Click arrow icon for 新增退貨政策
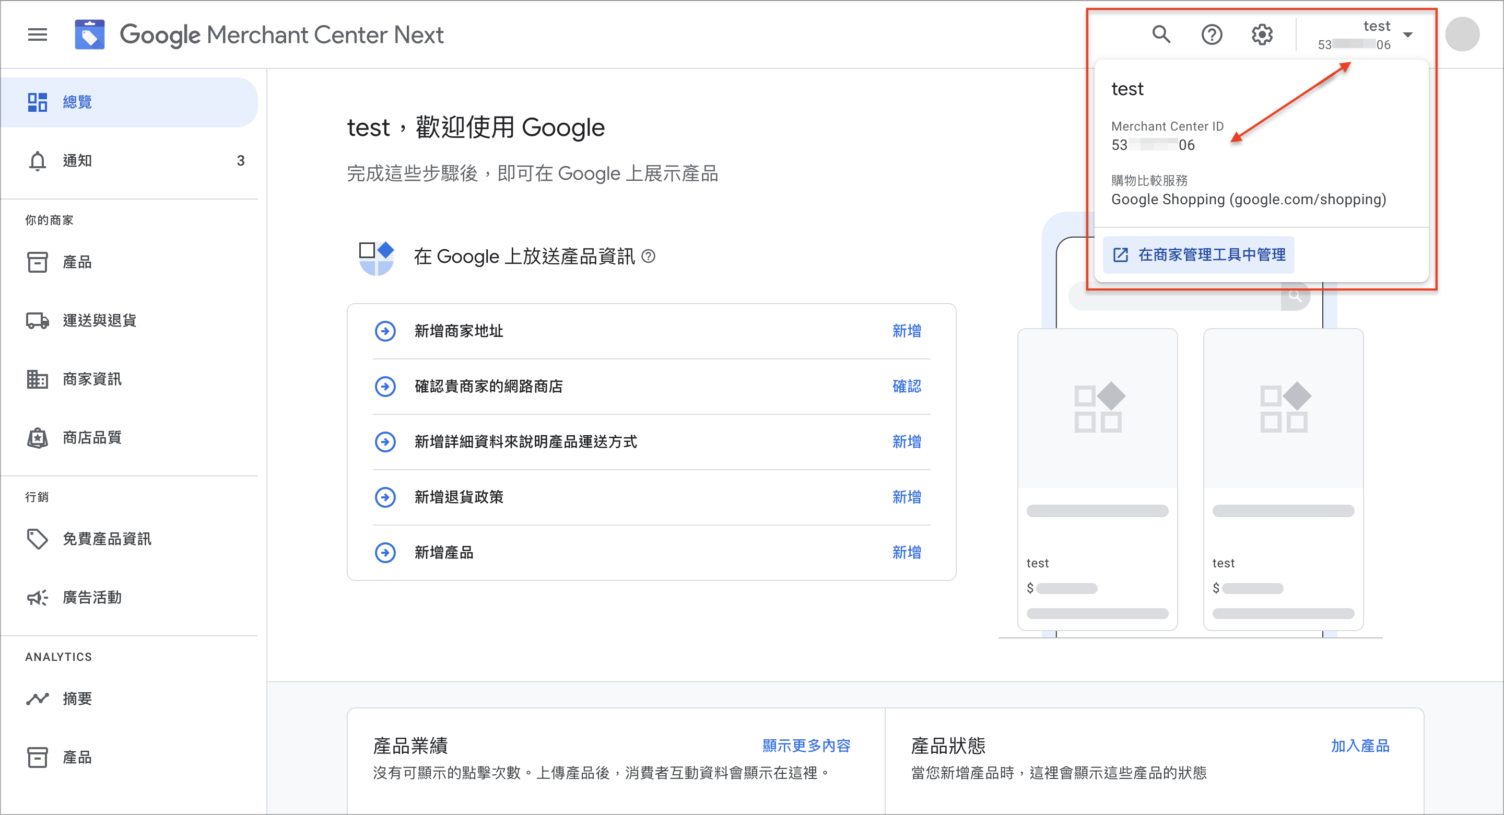Viewport: 1504px width, 815px height. [385, 497]
